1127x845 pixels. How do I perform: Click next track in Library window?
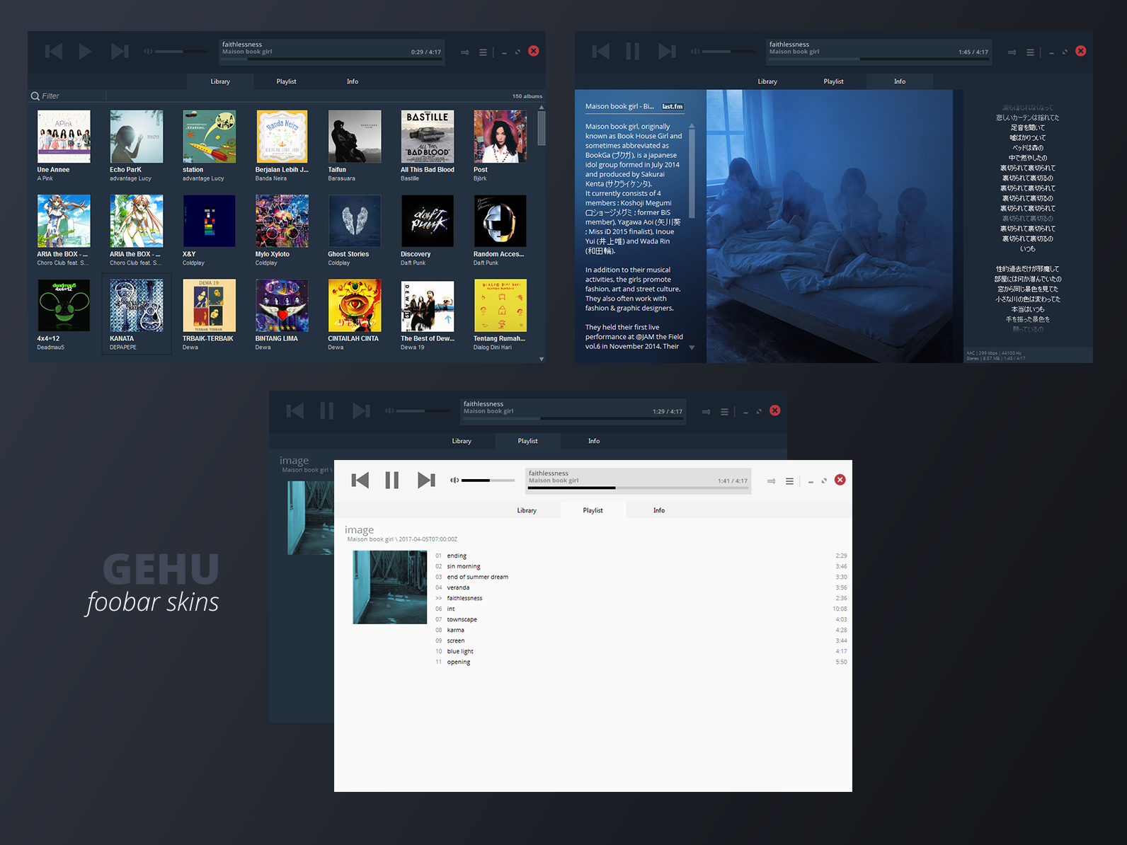pos(120,51)
